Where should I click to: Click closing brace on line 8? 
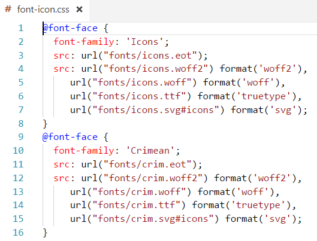tap(45, 124)
